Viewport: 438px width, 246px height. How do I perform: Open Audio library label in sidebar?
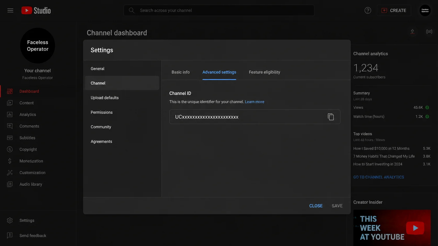31,184
